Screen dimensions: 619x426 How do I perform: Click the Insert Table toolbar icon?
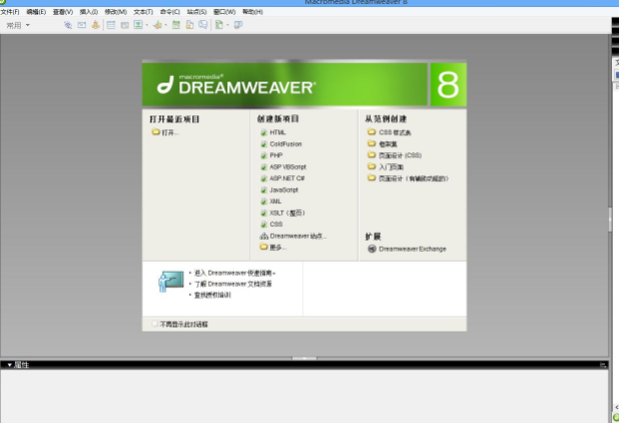(111, 25)
